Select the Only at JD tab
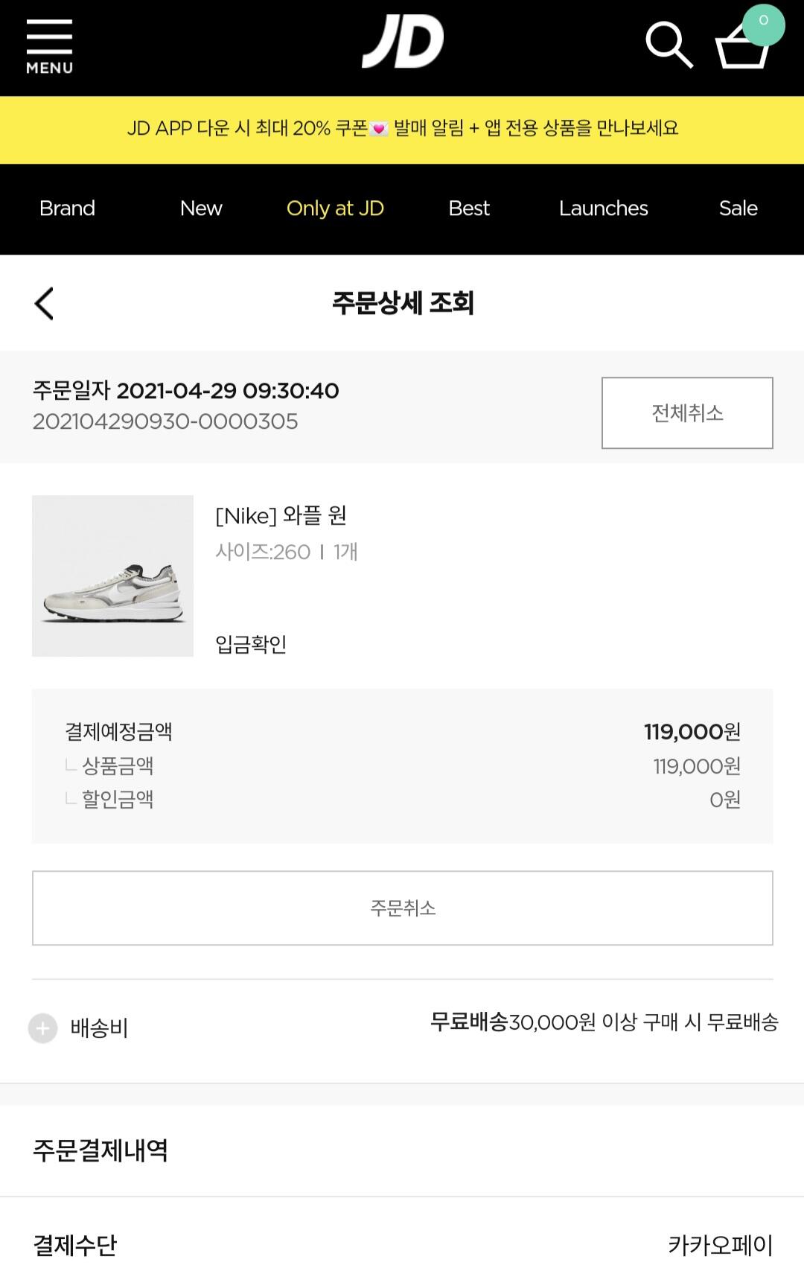Viewport: 804px width, 1268px height. (335, 208)
